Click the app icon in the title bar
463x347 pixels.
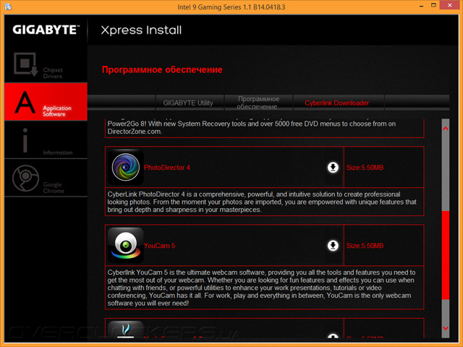pos(8,7)
